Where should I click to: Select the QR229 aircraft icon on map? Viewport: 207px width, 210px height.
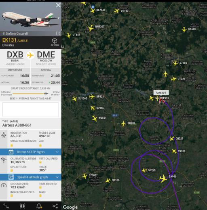(x=172, y=139)
